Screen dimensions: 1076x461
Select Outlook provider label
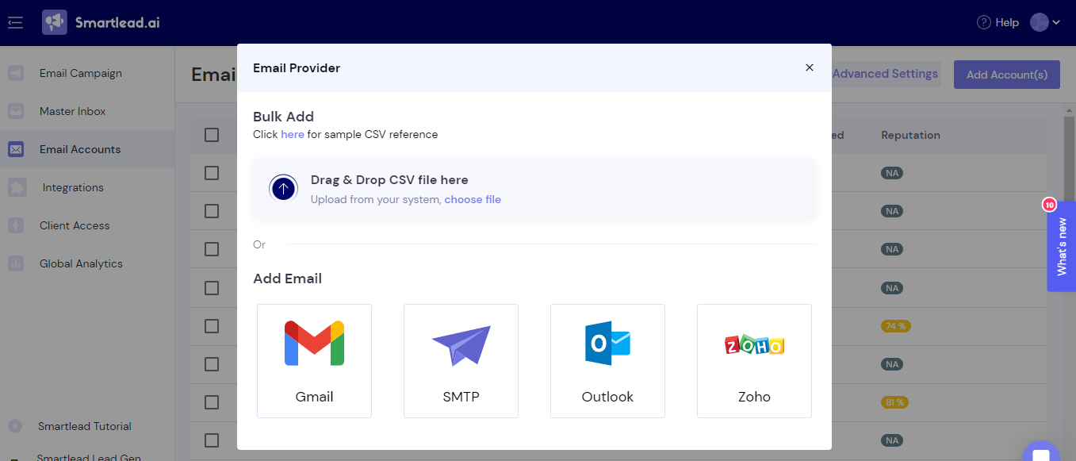coord(607,397)
